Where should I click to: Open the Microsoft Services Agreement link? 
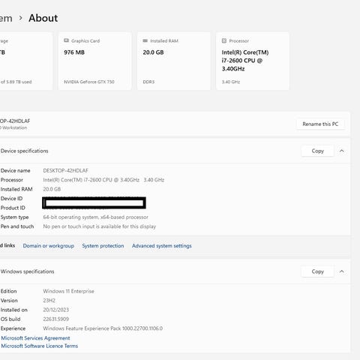(35, 338)
